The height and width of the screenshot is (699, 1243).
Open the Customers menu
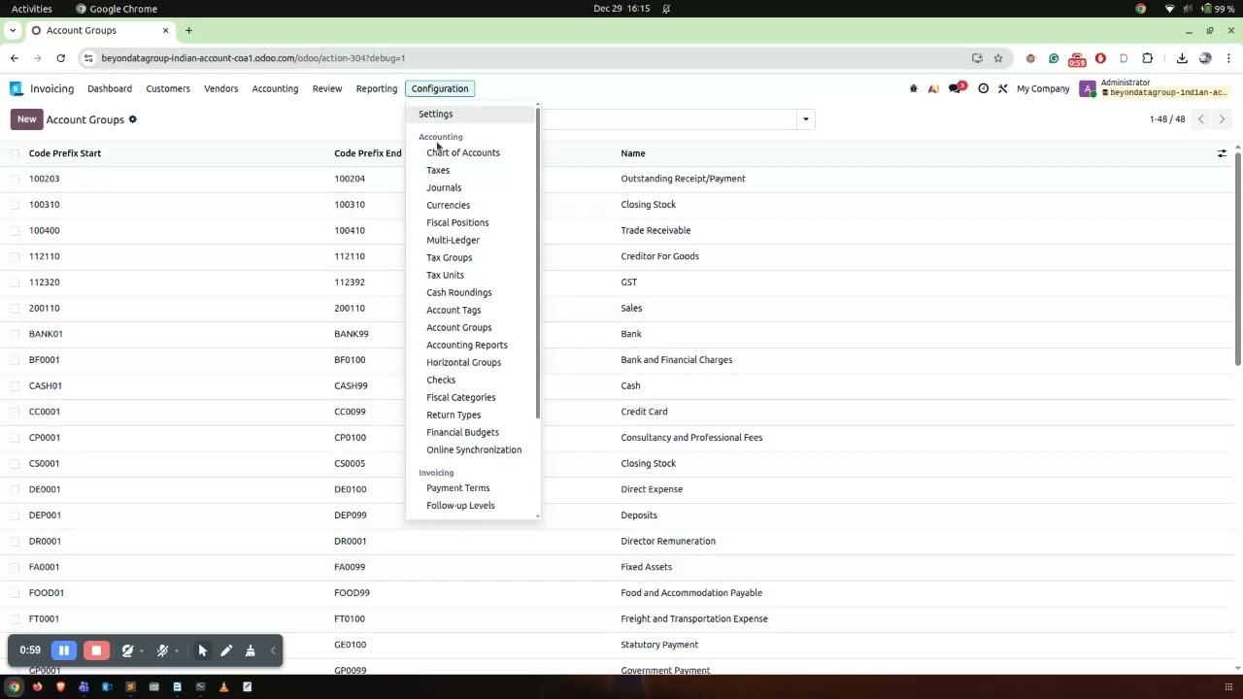point(168,88)
